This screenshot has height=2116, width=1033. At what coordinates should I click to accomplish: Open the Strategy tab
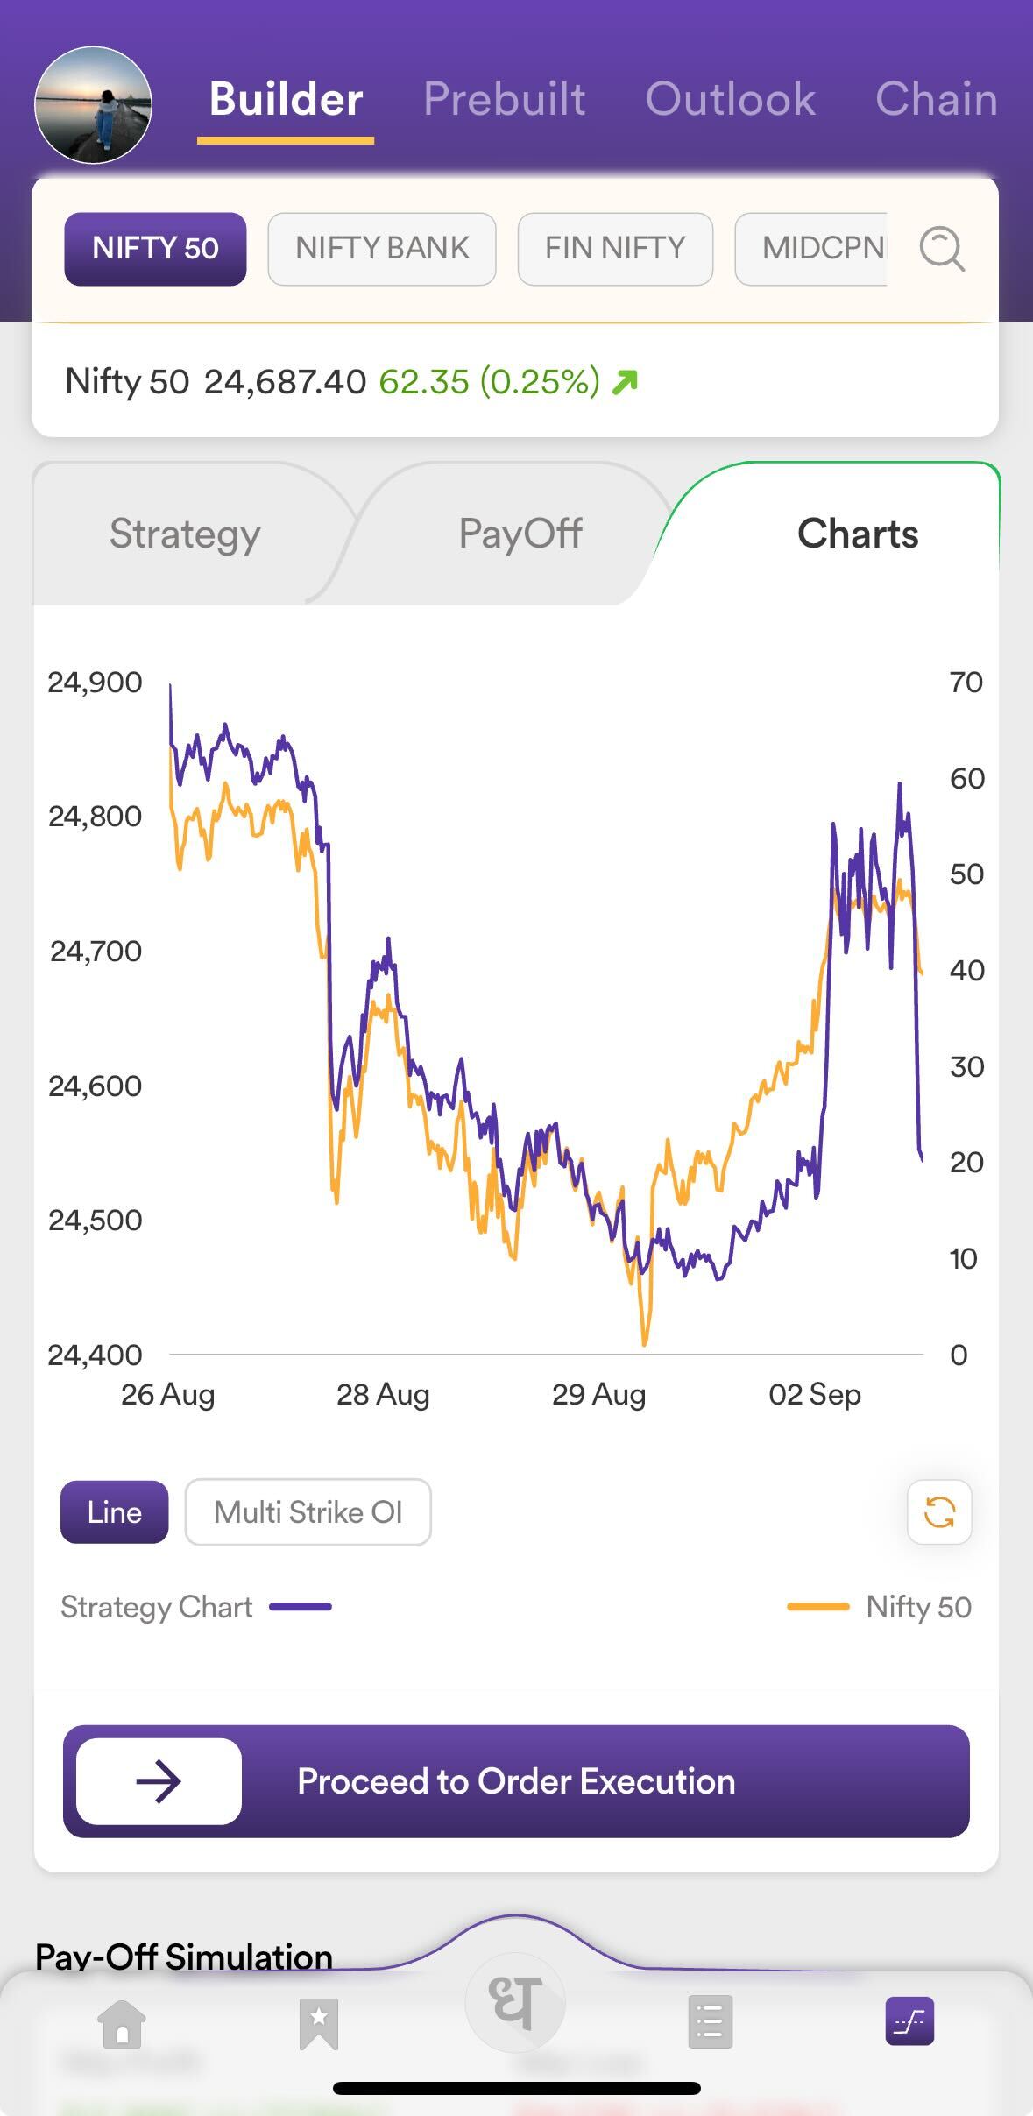pyautogui.click(x=185, y=534)
